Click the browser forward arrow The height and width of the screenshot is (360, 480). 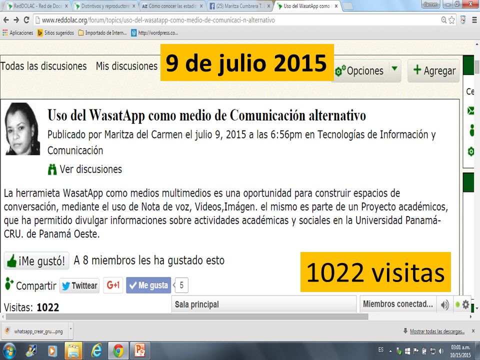click(x=16, y=20)
